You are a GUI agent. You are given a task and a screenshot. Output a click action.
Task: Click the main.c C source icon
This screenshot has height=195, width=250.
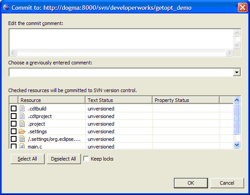[x=22, y=146]
